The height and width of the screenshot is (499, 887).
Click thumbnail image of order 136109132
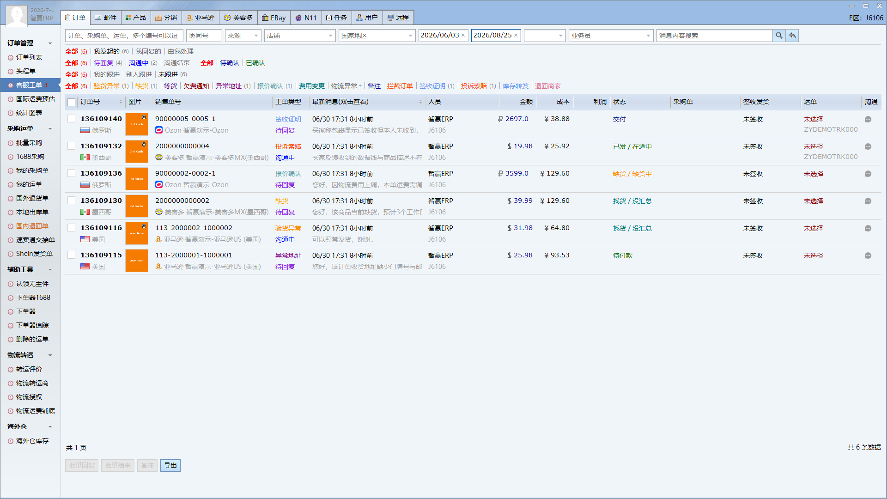137,152
